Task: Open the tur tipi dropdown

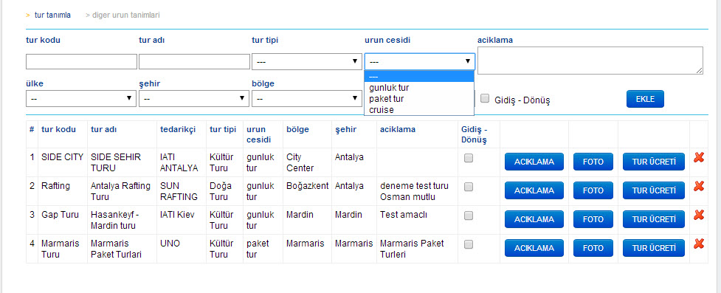Action: (x=307, y=62)
